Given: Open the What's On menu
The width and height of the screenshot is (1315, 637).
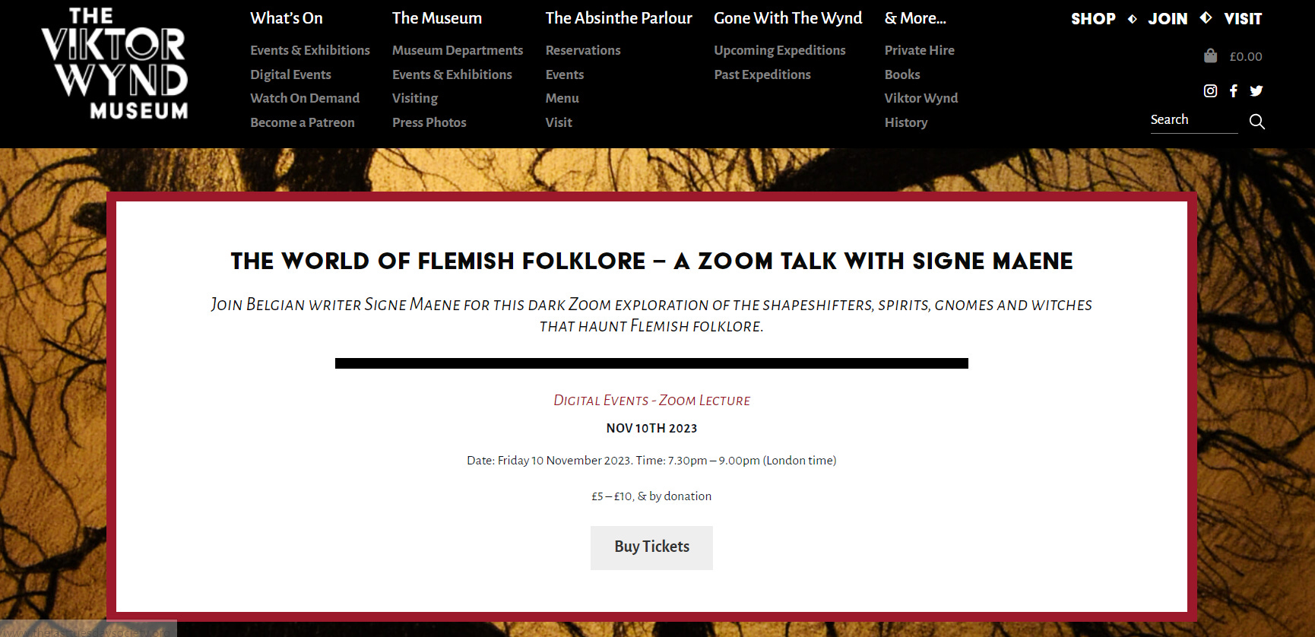Looking at the screenshot, I should click(x=286, y=17).
